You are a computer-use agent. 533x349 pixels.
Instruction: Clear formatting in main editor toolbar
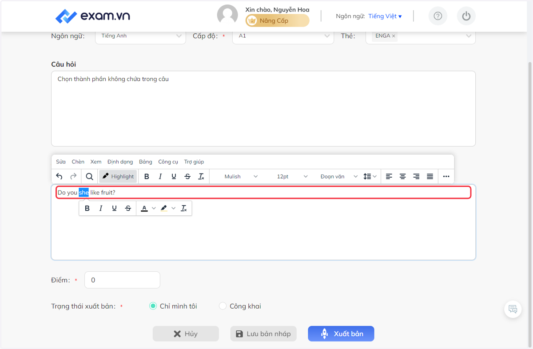[x=201, y=176]
